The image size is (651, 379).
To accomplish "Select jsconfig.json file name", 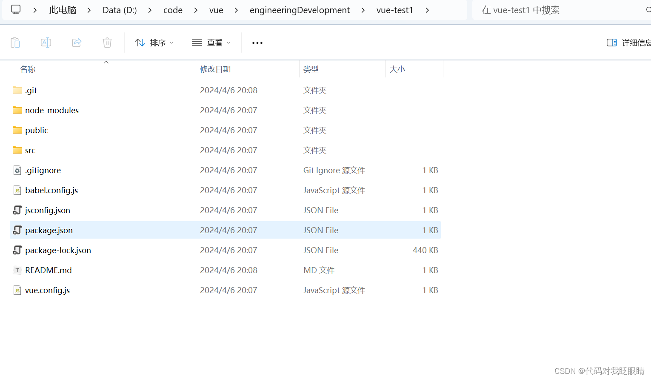I will click(x=48, y=210).
